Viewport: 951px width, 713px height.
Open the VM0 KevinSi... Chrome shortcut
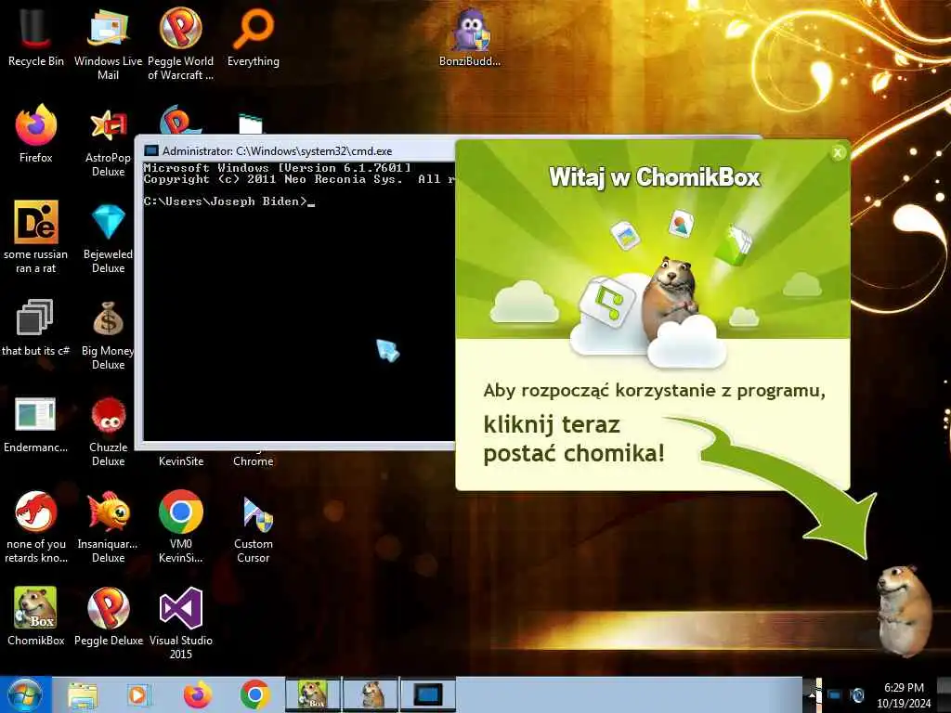tap(181, 527)
